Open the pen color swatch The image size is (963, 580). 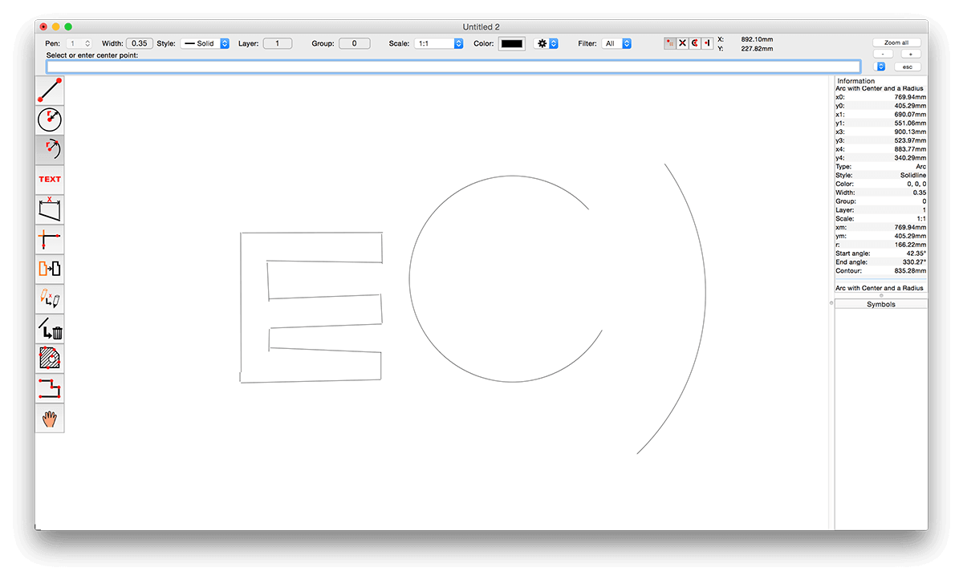tap(511, 43)
